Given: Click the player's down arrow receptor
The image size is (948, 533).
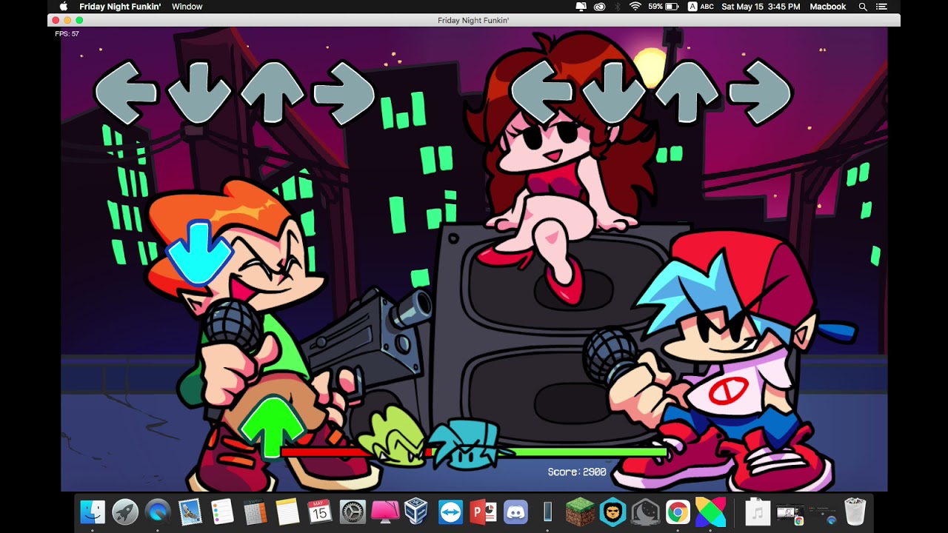Looking at the screenshot, I should tap(614, 93).
